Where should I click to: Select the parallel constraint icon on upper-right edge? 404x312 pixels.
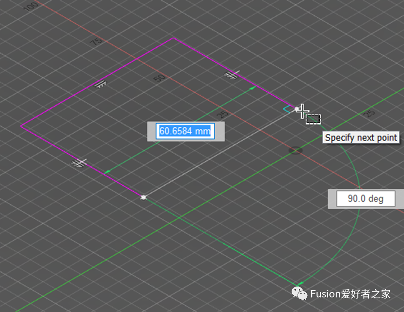(232, 75)
